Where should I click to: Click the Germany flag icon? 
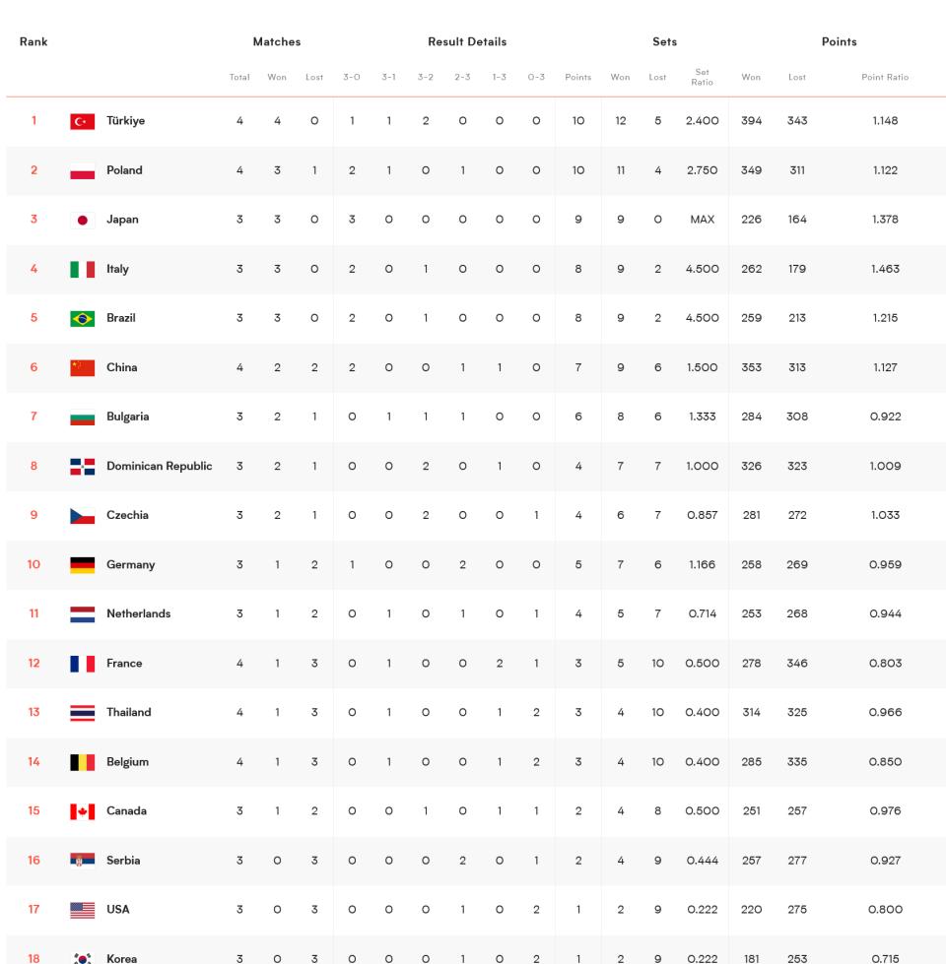coord(83,565)
